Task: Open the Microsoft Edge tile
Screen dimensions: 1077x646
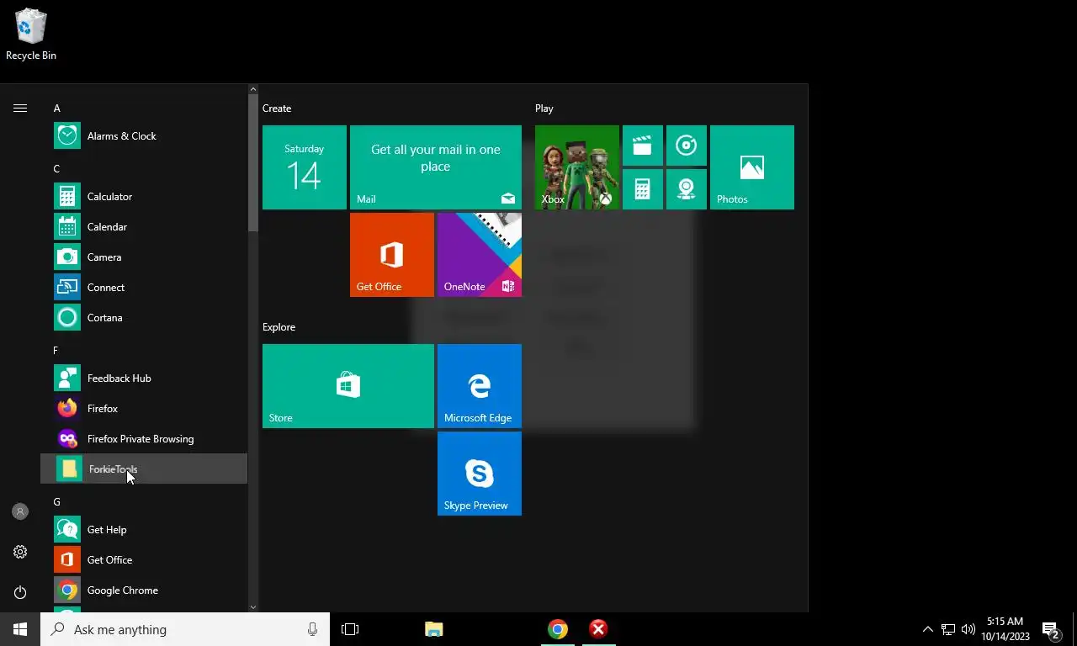Action: 480,386
